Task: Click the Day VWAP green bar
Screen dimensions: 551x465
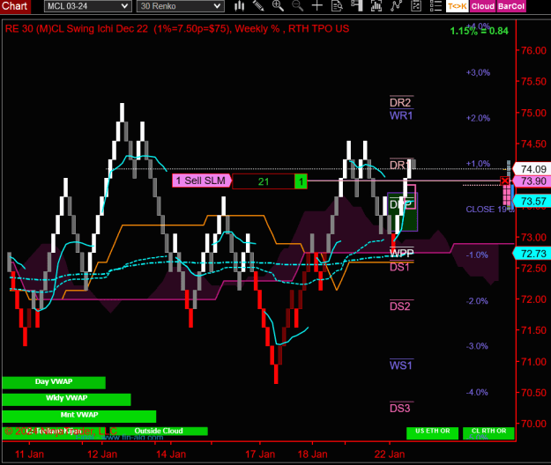Action: [54, 382]
